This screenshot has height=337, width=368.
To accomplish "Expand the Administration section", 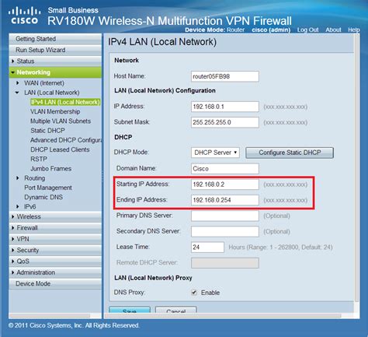I will click(55, 272).
